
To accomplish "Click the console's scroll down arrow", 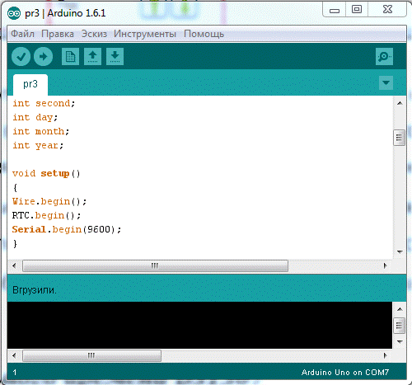I will [400, 342].
